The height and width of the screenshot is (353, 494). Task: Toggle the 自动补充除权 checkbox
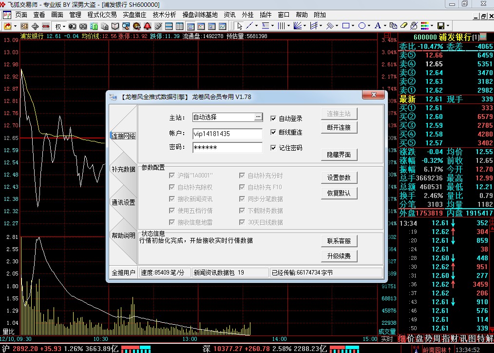click(x=172, y=187)
